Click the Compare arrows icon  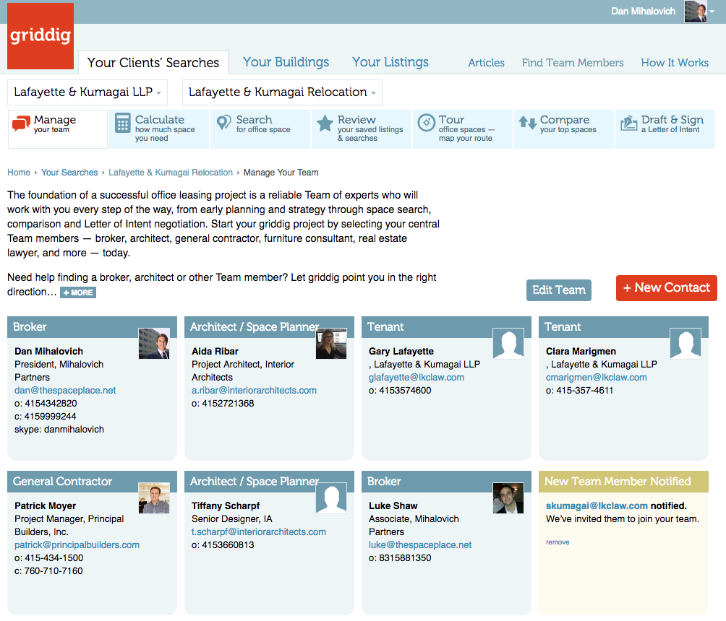[x=527, y=123]
